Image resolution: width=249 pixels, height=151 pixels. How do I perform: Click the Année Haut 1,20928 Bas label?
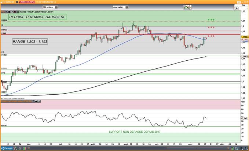tap(37, 12)
